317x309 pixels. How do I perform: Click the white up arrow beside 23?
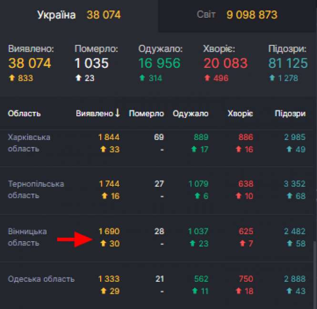pos(79,78)
